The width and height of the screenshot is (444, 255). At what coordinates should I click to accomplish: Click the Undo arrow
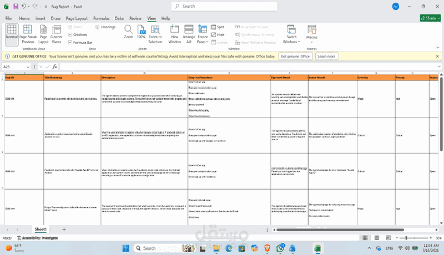click(x=24, y=6)
